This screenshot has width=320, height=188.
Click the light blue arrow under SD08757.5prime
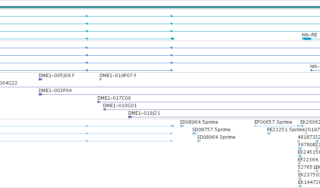(194, 133)
